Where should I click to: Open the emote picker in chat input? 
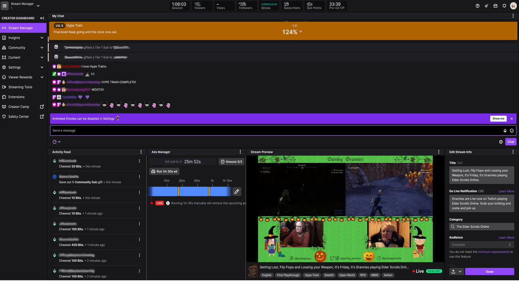(512, 130)
